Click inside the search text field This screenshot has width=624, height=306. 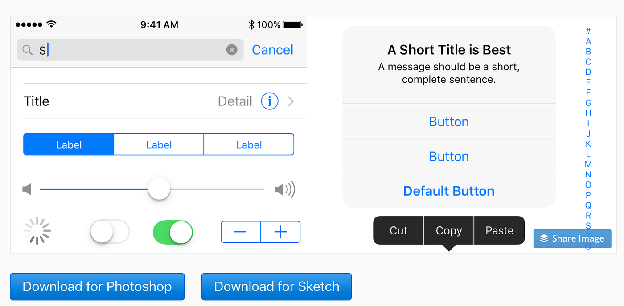(x=134, y=50)
